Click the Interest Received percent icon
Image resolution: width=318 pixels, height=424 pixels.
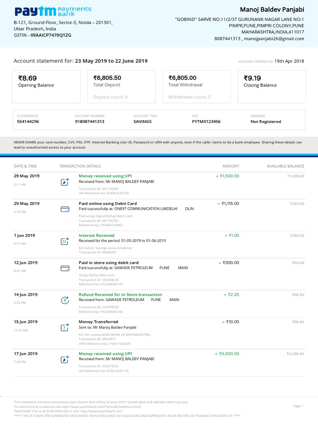65,241
